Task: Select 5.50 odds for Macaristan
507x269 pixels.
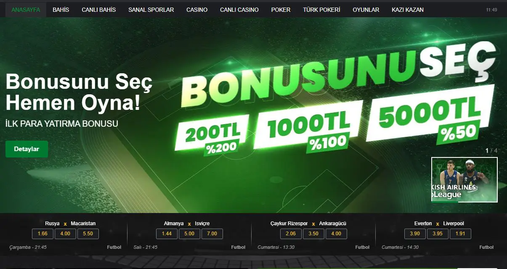Action: (x=88, y=234)
